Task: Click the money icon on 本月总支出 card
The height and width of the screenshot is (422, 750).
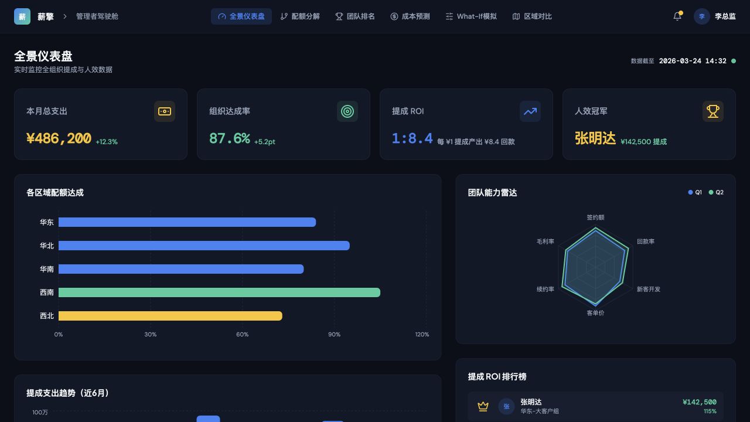Action: [165, 111]
